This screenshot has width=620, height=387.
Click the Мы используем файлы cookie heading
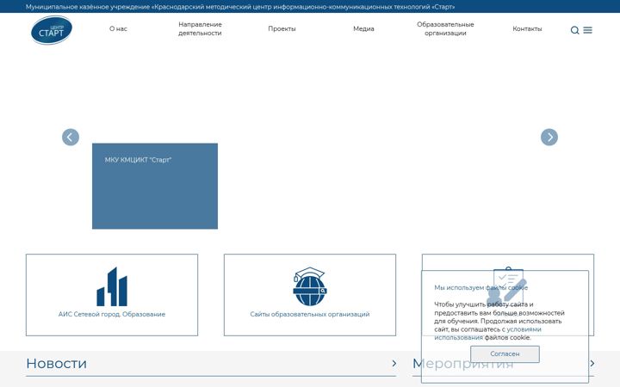(480, 287)
